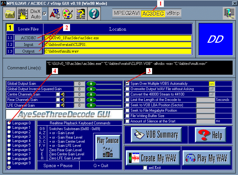The height and width of the screenshot is (175, 238).
Task: Click the Play My WAV button
Action: click(x=207, y=158)
